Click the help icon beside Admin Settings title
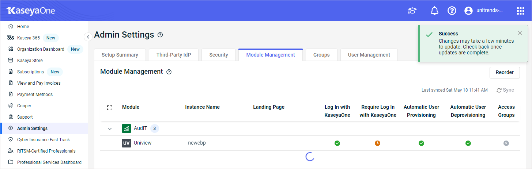Image resolution: width=532 pixels, height=169 pixels. point(160,35)
